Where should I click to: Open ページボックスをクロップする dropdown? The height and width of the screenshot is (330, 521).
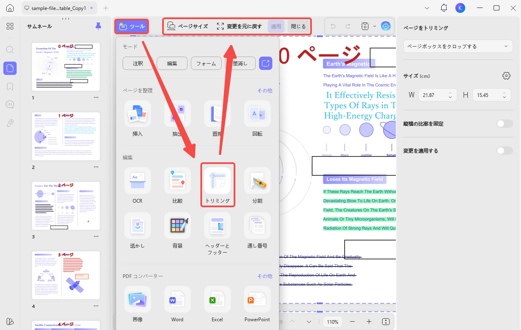458,46
